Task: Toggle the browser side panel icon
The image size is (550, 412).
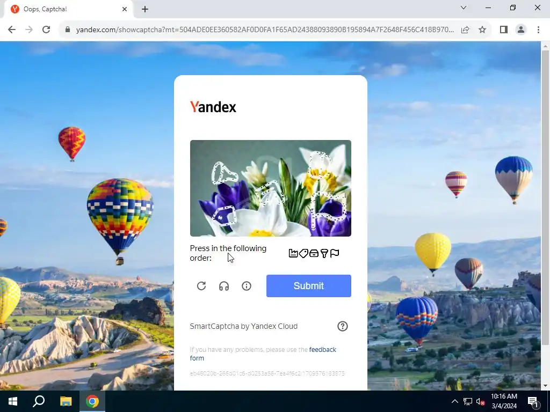Action: tap(504, 30)
